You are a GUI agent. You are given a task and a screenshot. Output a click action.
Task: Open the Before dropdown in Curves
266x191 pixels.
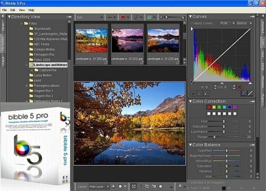pos(244,23)
